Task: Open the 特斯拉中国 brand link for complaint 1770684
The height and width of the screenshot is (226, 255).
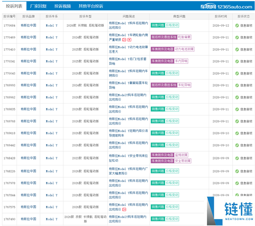Action: point(28,25)
